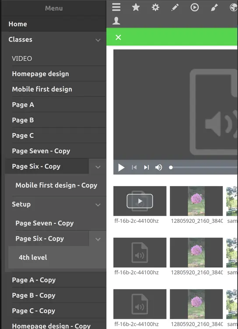Select second-row ff-16b-2c-44100hz audio thumbnail

click(x=140, y=253)
